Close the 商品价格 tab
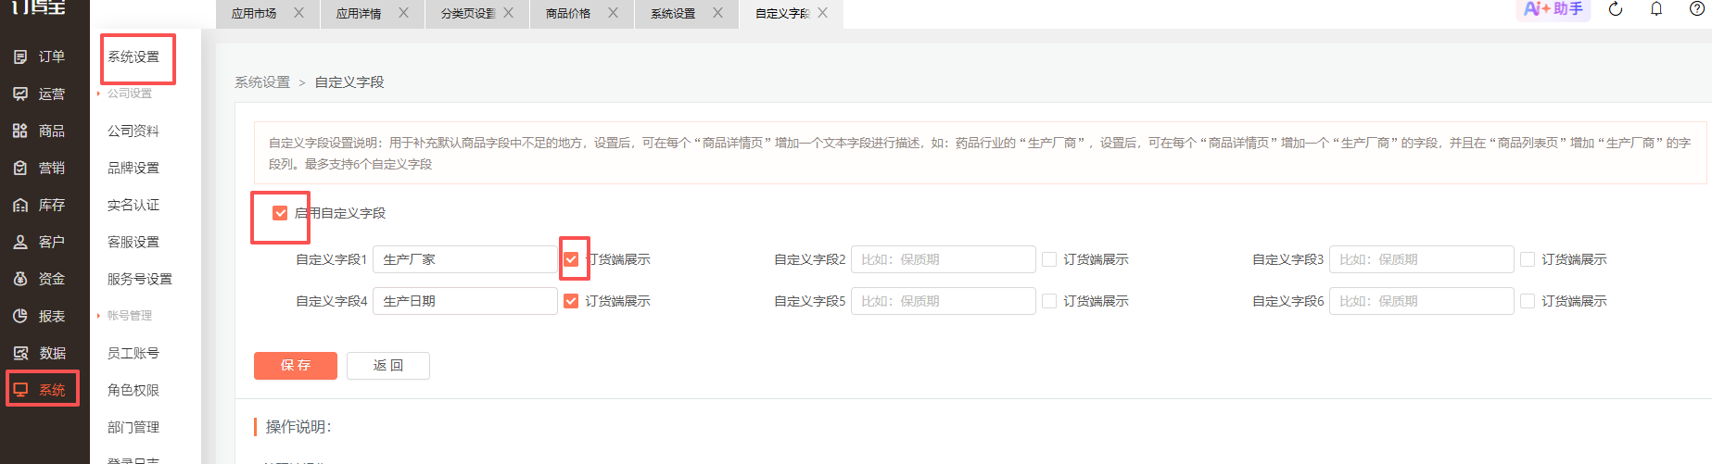The height and width of the screenshot is (464, 1712). [613, 13]
